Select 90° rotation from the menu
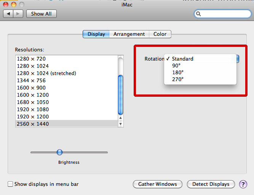Image resolution: width=254 pixels, height=195 pixels. (200, 66)
